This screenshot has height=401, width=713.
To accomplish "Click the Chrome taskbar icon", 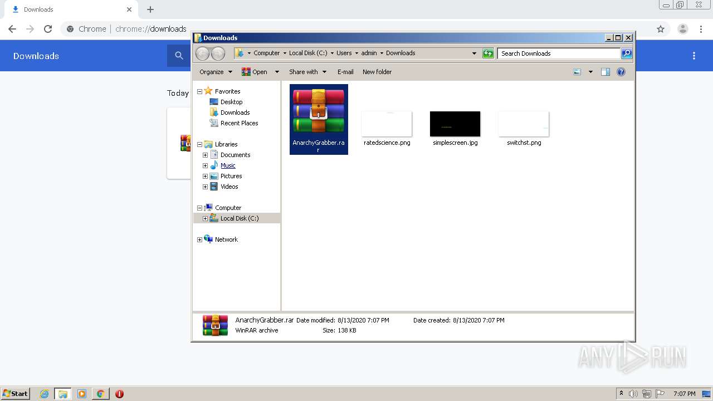I will (x=101, y=394).
